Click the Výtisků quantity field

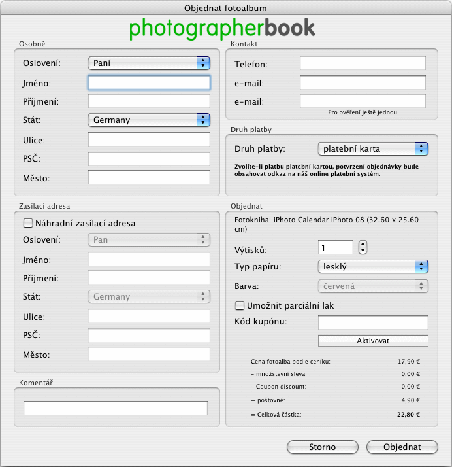(x=336, y=247)
